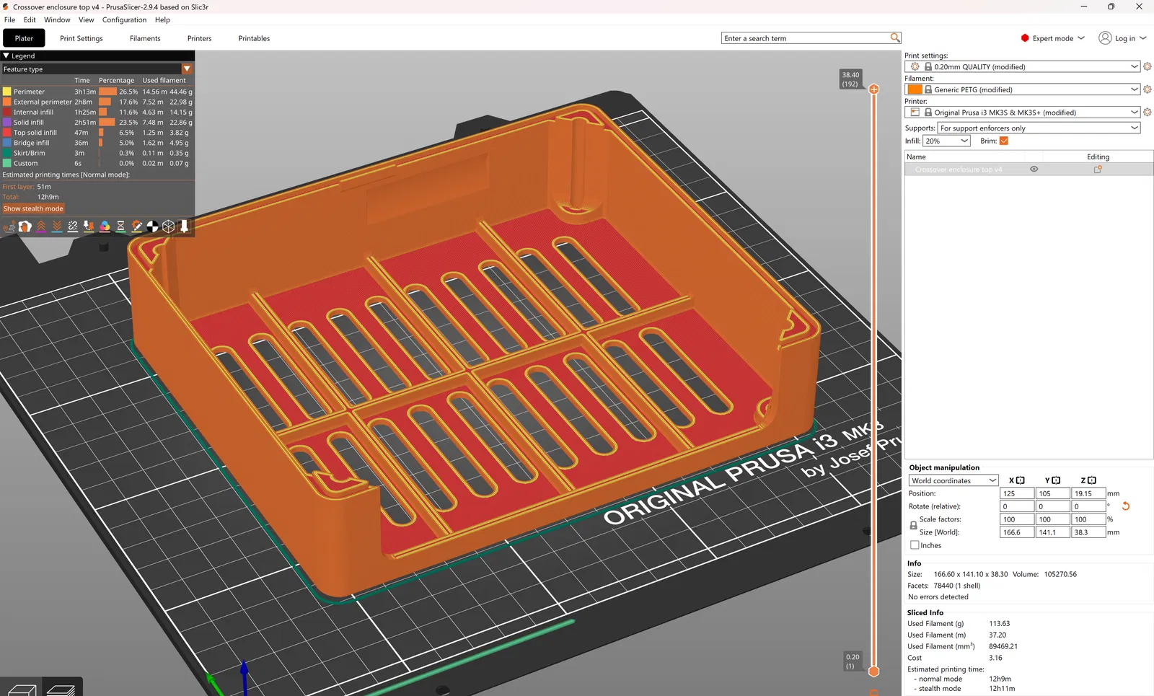Toggle the color changes icon in legend toolbar
Viewport: 1154px width, 696px height.
pyautogui.click(x=105, y=226)
